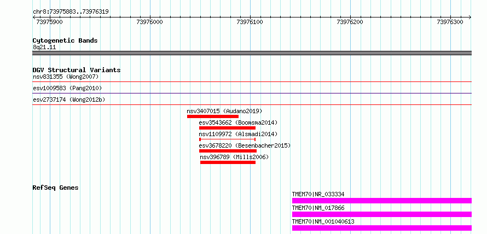This screenshot has width=487, height=234.
Task: Click the nsv3407015 (Audano2019) label
Action: tap(224, 111)
